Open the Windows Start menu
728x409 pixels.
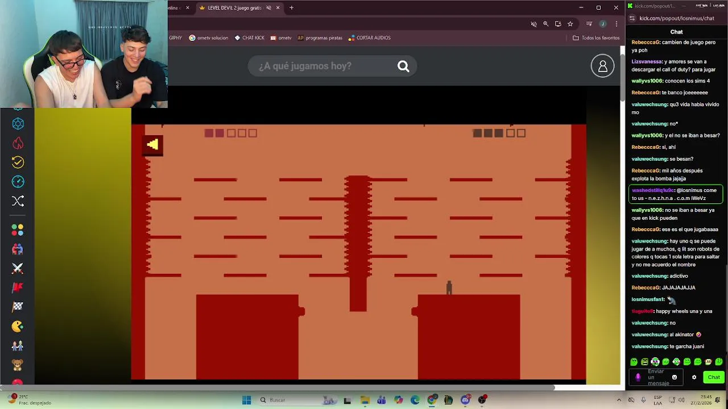[246, 400]
